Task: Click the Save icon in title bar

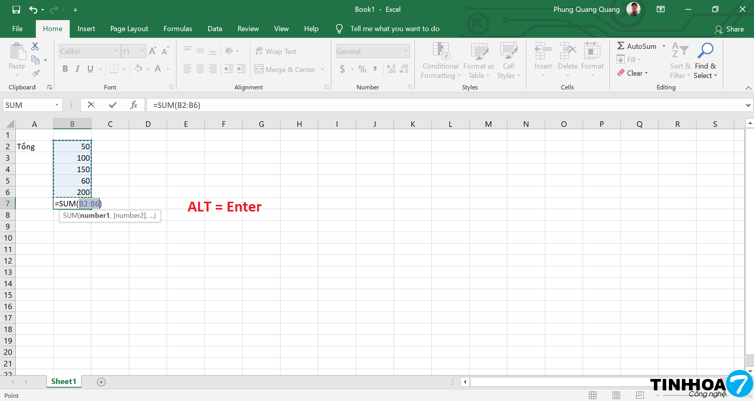Action: pos(16,9)
